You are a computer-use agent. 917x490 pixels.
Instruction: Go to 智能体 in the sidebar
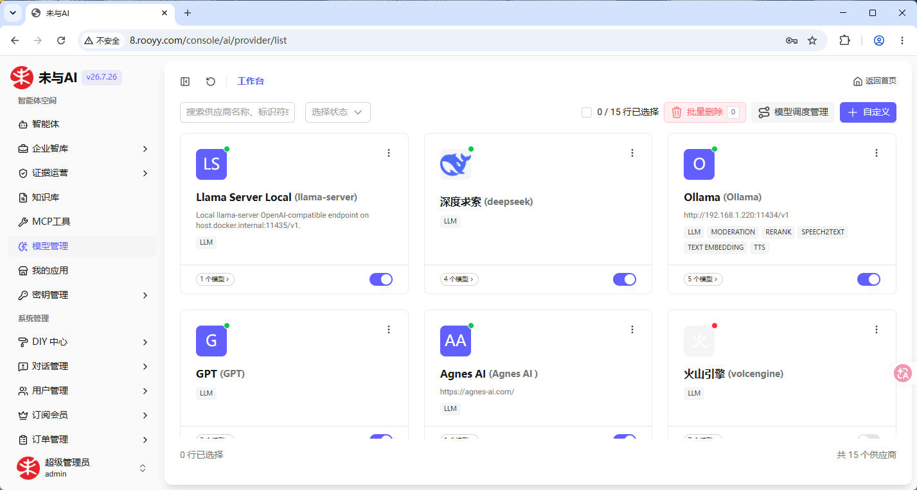click(x=82, y=124)
